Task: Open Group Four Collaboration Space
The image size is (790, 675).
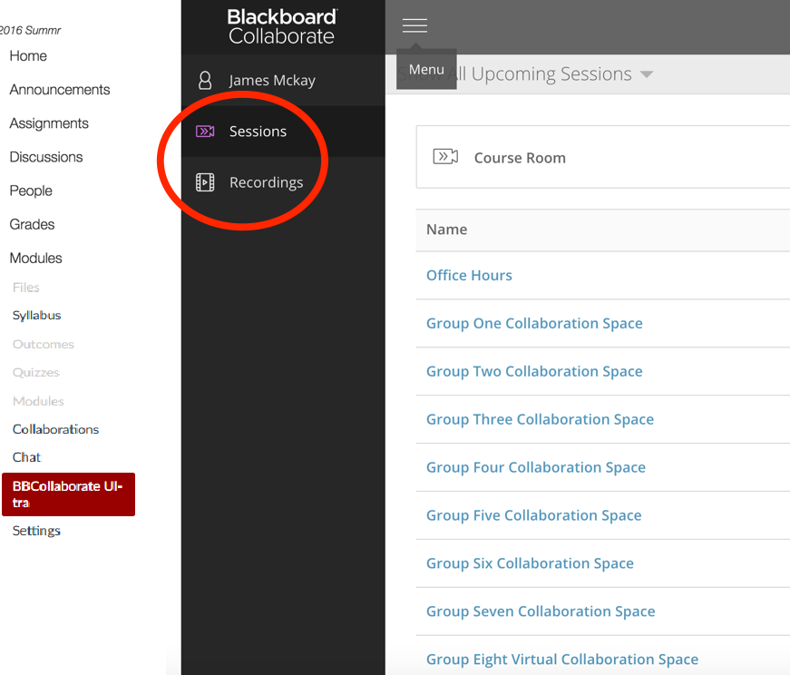Action: tap(536, 467)
